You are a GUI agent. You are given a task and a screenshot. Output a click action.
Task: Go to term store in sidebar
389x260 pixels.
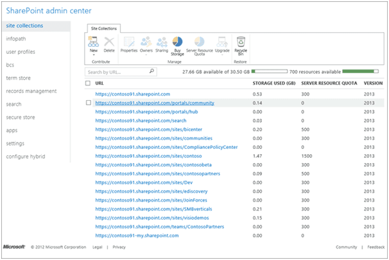(18, 78)
